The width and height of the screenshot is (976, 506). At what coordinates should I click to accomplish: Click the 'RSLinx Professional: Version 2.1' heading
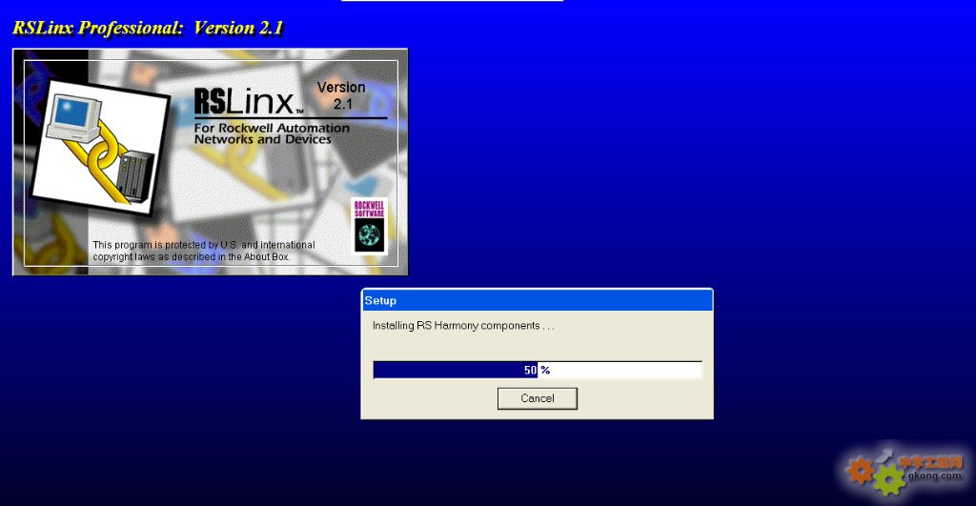148,28
